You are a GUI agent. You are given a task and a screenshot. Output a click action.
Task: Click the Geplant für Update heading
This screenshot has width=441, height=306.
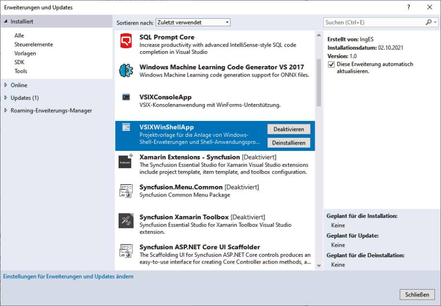point(353,236)
